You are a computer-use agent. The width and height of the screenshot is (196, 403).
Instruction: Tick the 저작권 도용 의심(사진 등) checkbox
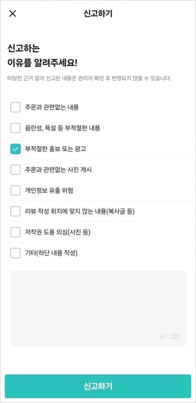[15, 232]
